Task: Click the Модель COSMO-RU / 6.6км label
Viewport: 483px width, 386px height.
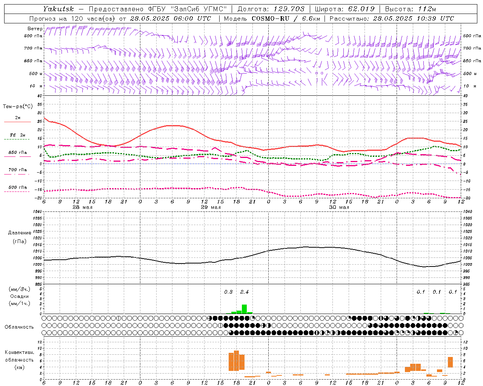Action: tap(272, 18)
